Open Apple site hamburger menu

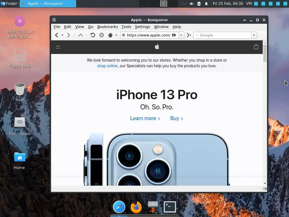click(58, 47)
